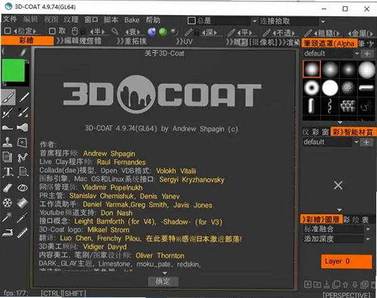Viewport: 377px width, 298px height.
Task: Toggle the 取 checkbox
Action: pyautogui.click(x=52, y=31)
